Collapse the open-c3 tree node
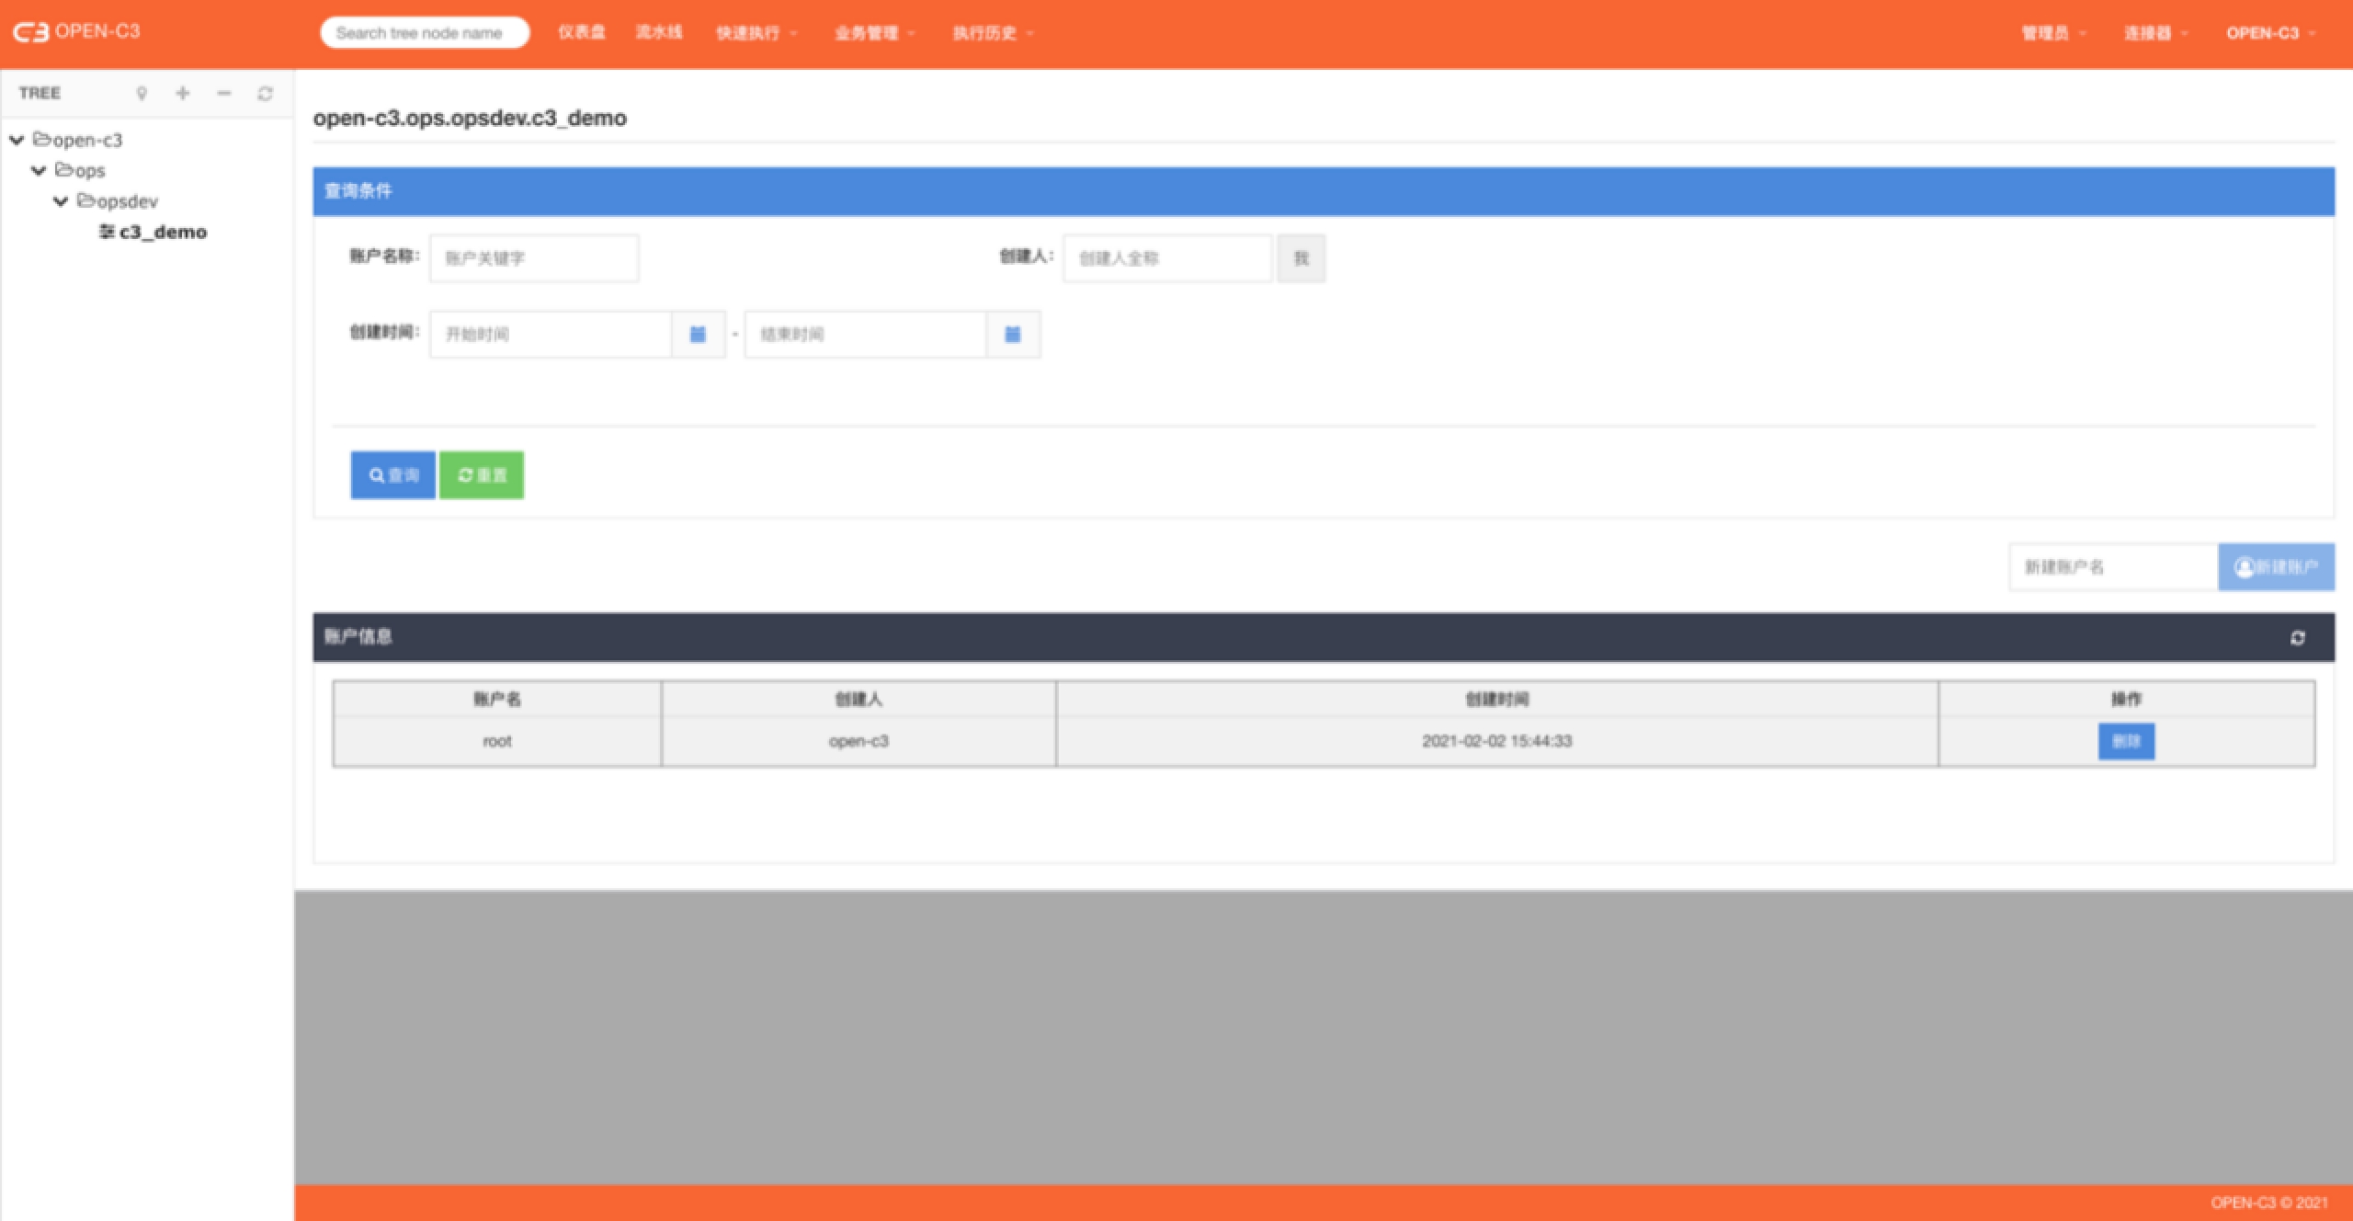Viewport: 2353px width, 1221px height. tap(17, 140)
